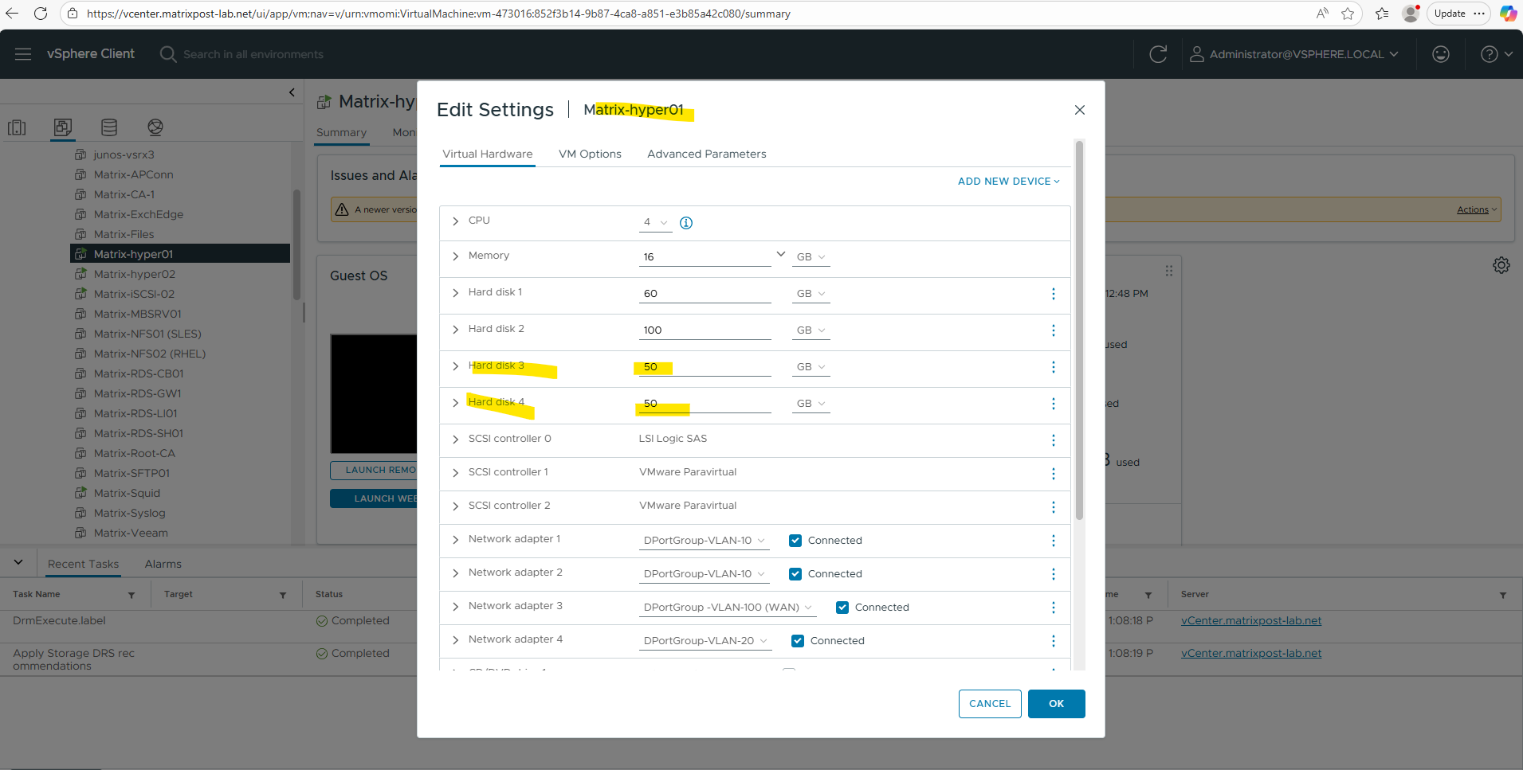The width and height of the screenshot is (1523, 770).
Task: Collapse the Recent Tasks bottom panel
Action: pyautogui.click(x=18, y=563)
